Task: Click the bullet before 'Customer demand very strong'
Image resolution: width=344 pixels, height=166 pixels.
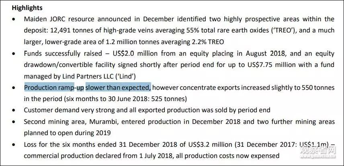Action: click(14, 110)
